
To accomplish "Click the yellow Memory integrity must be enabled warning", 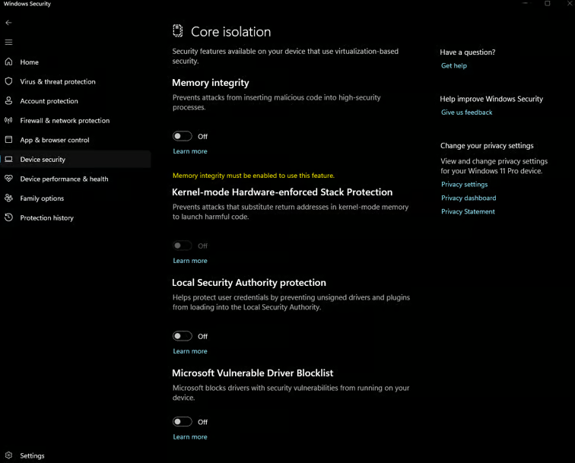I will [253, 176].
